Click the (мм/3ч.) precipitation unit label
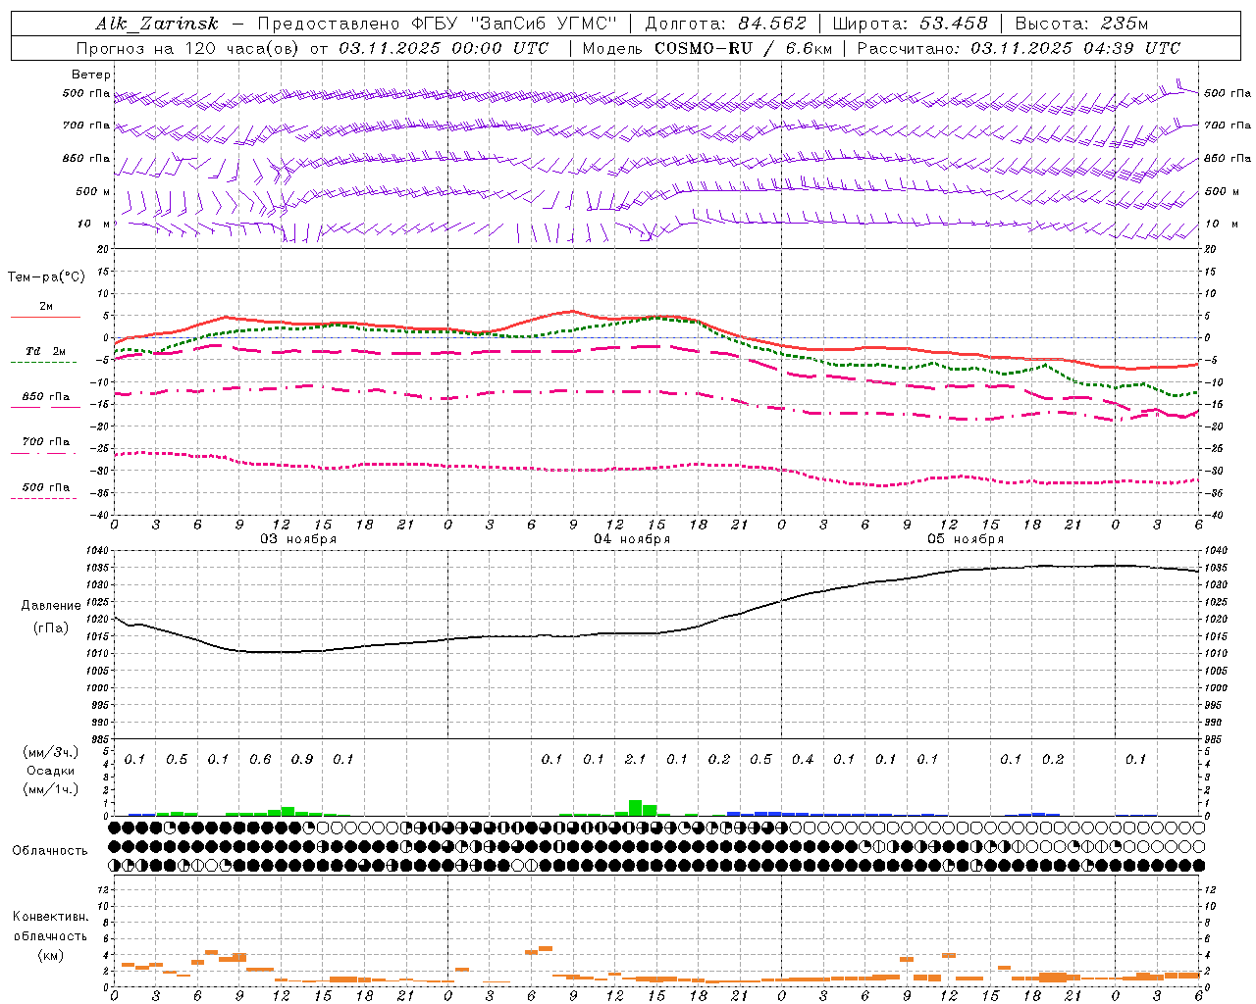 (x=51, y=753)
